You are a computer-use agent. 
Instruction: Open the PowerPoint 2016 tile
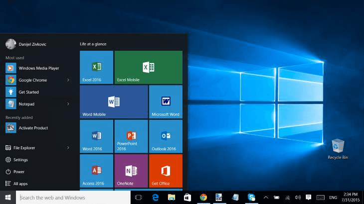point(131,136)
